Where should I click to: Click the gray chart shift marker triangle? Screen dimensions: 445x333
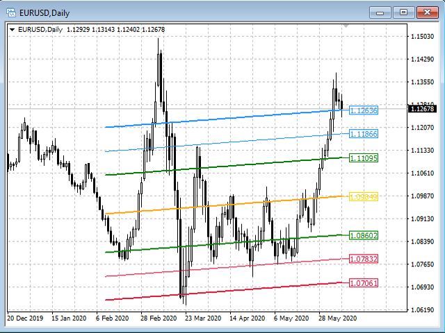[346, 26]
